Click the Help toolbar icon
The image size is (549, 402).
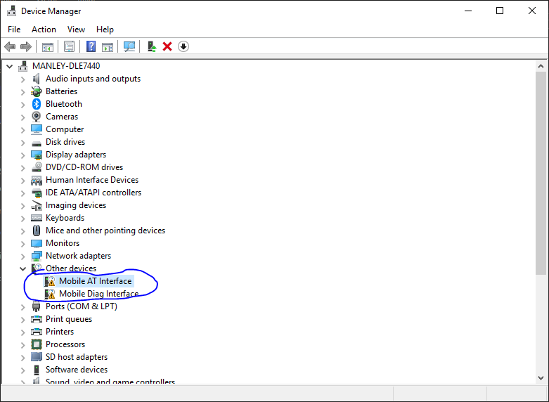[91, 46]
